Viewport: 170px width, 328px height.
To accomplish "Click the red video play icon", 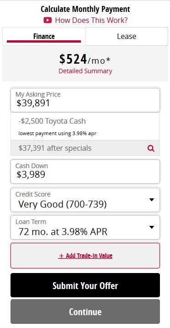I will pyautogui.click(x=48, y=20).
